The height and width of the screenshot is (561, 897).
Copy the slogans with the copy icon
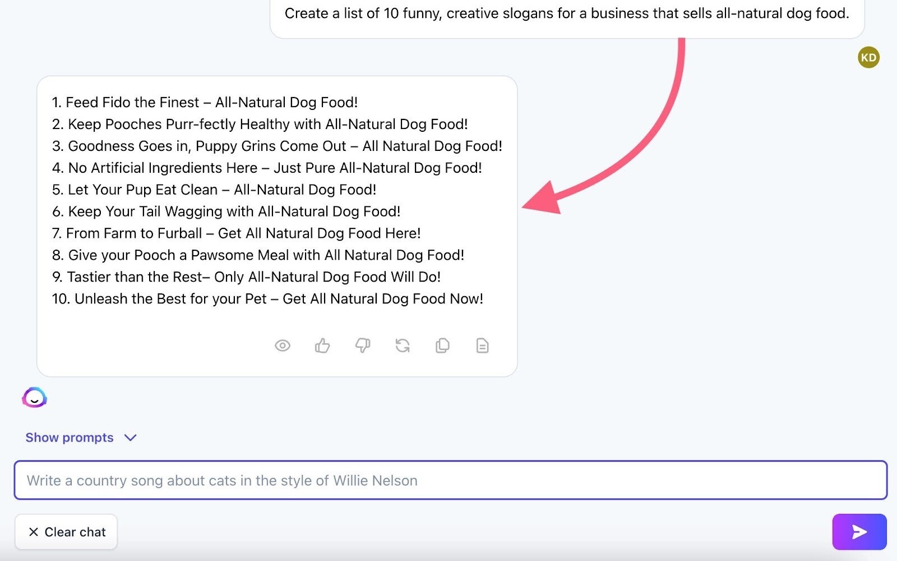(442, 346)
